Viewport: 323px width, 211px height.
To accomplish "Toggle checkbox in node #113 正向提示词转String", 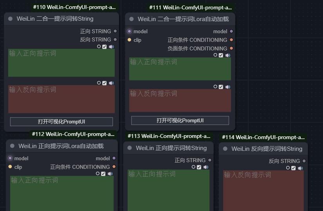I will [x=199, y=167].
